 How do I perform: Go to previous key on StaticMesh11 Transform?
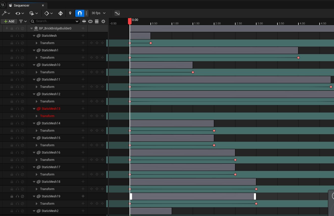point(91,87)
